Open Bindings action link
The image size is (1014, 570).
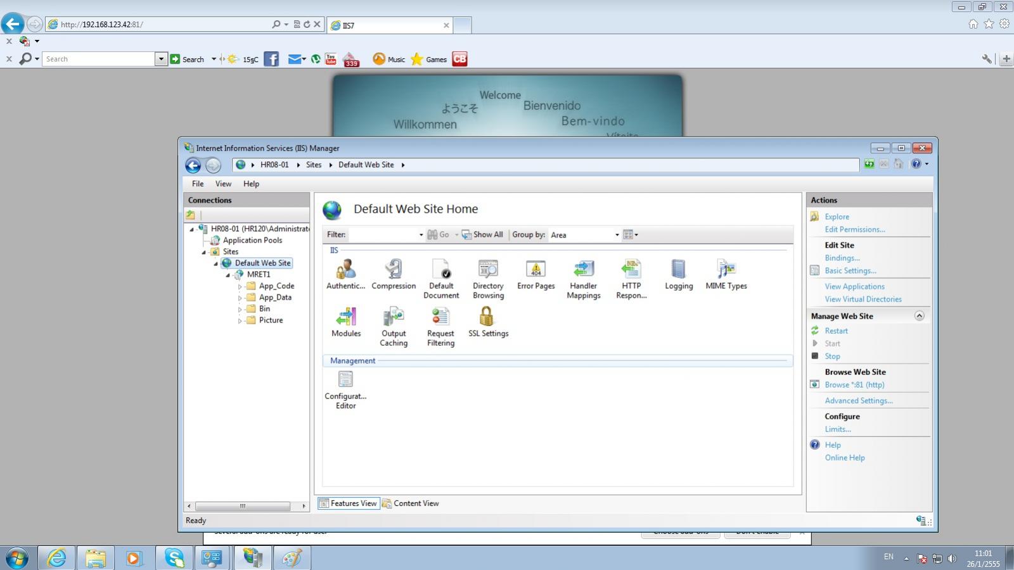click(x=842, y=258)
